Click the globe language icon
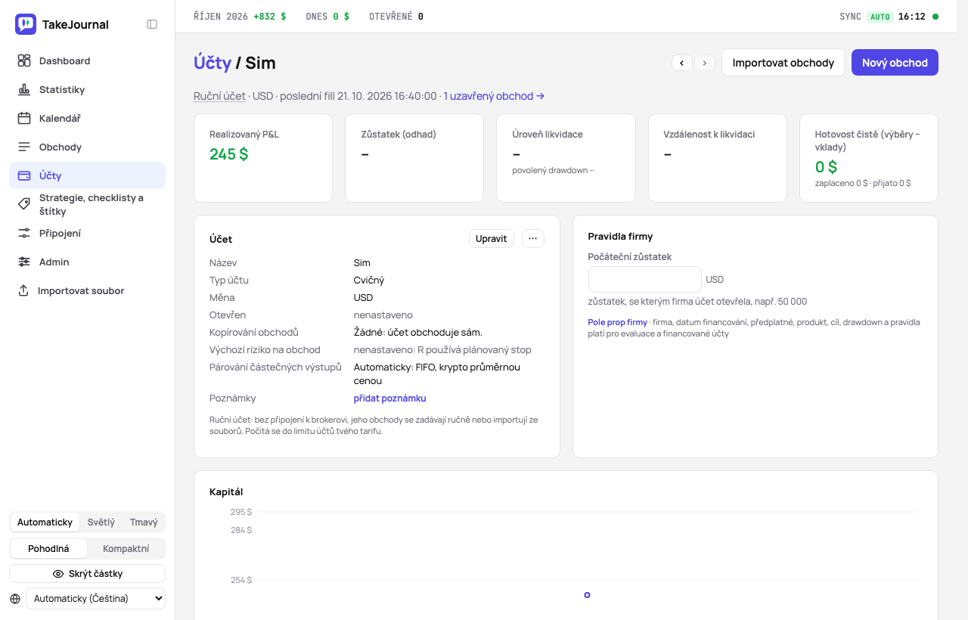Screen dimensions: 968x620 point(15,599)
